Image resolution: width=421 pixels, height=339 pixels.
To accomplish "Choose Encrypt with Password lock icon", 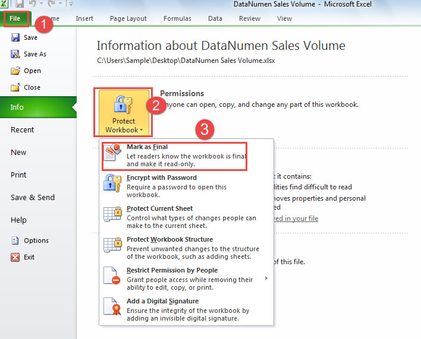I will click(x=113, y=185).
